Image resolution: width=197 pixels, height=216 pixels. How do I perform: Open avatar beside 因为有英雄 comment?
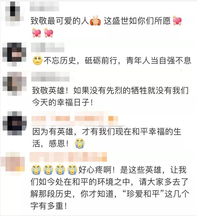(15, 123)
